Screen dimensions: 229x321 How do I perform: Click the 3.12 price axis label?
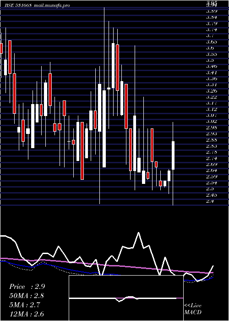[212, 109]
